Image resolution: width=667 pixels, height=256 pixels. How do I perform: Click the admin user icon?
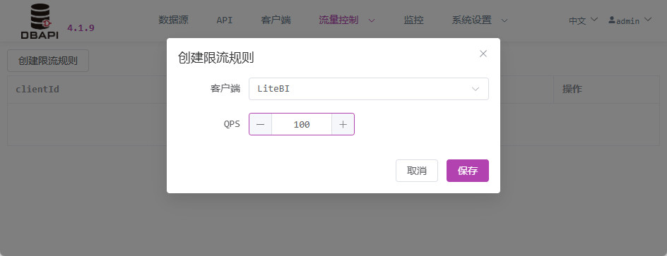coord(612,20)
